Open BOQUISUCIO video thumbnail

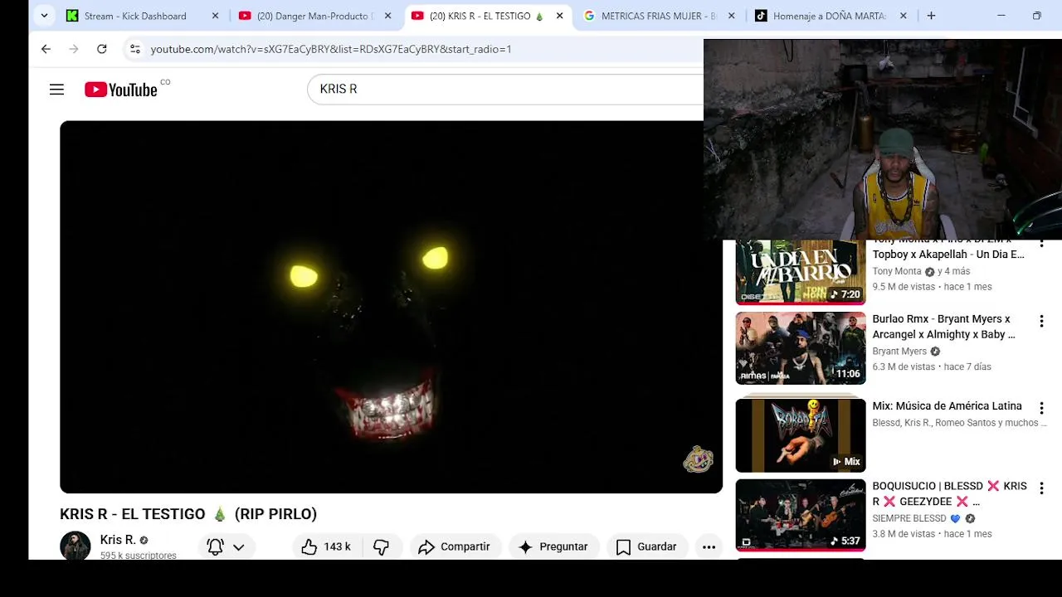click(x=800, y=515)
